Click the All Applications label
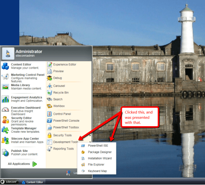This screenshot has height=185, width=205. [19, 164]
